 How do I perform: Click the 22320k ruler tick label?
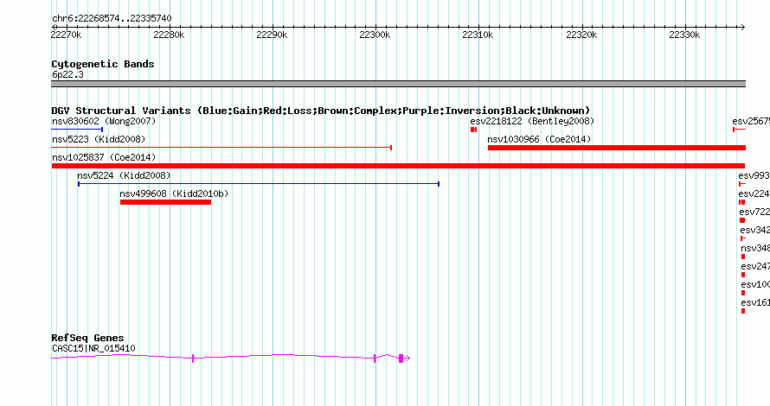pos(581,35)
